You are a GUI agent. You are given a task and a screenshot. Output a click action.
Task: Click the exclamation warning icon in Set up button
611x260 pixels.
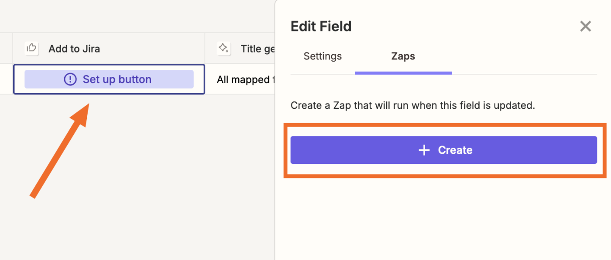click(x=70, y=80)
